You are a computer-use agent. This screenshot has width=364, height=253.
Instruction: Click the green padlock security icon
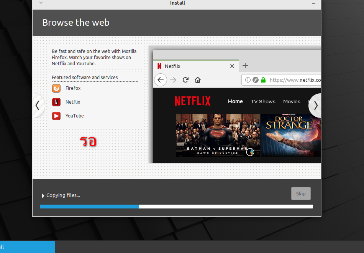[x=263, y=80]
